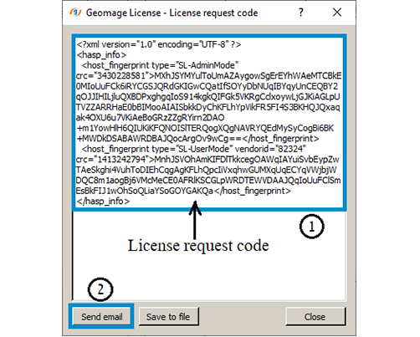Click the line starting with EsBkFIJ1wOhSoQ

[x=183, y=191]
